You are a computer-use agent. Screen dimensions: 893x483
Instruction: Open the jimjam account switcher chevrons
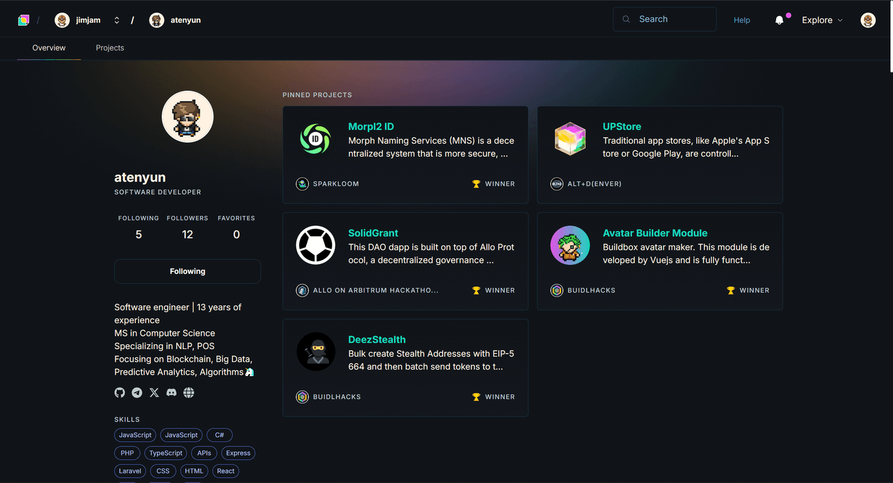(x=117, y=20)
